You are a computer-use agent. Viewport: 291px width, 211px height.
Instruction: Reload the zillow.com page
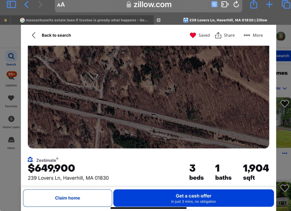click(236, 4)
